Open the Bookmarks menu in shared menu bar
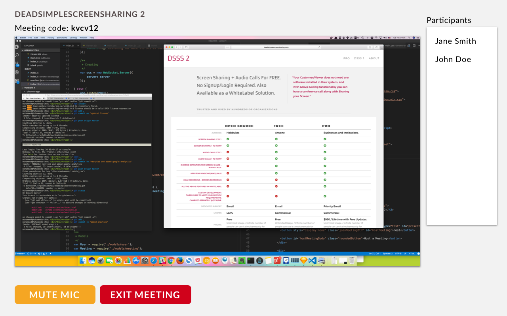 (62, 38)
